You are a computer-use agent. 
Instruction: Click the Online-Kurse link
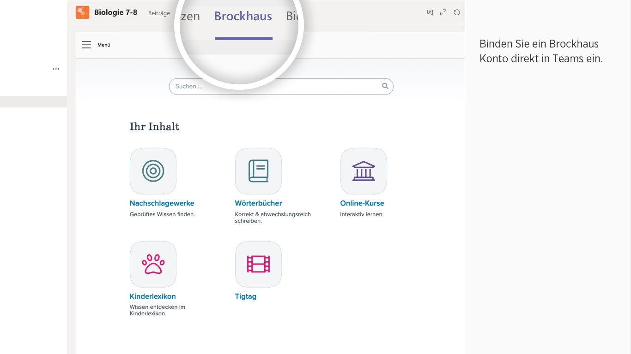click(362, 203)
